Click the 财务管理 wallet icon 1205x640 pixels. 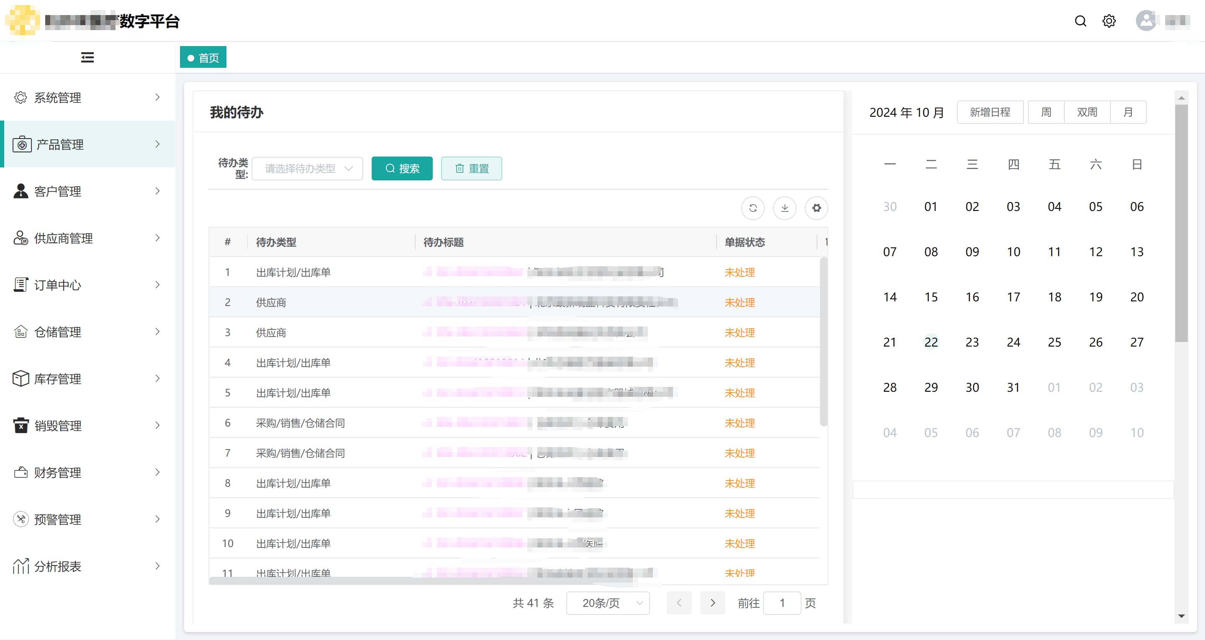point(21,472)
